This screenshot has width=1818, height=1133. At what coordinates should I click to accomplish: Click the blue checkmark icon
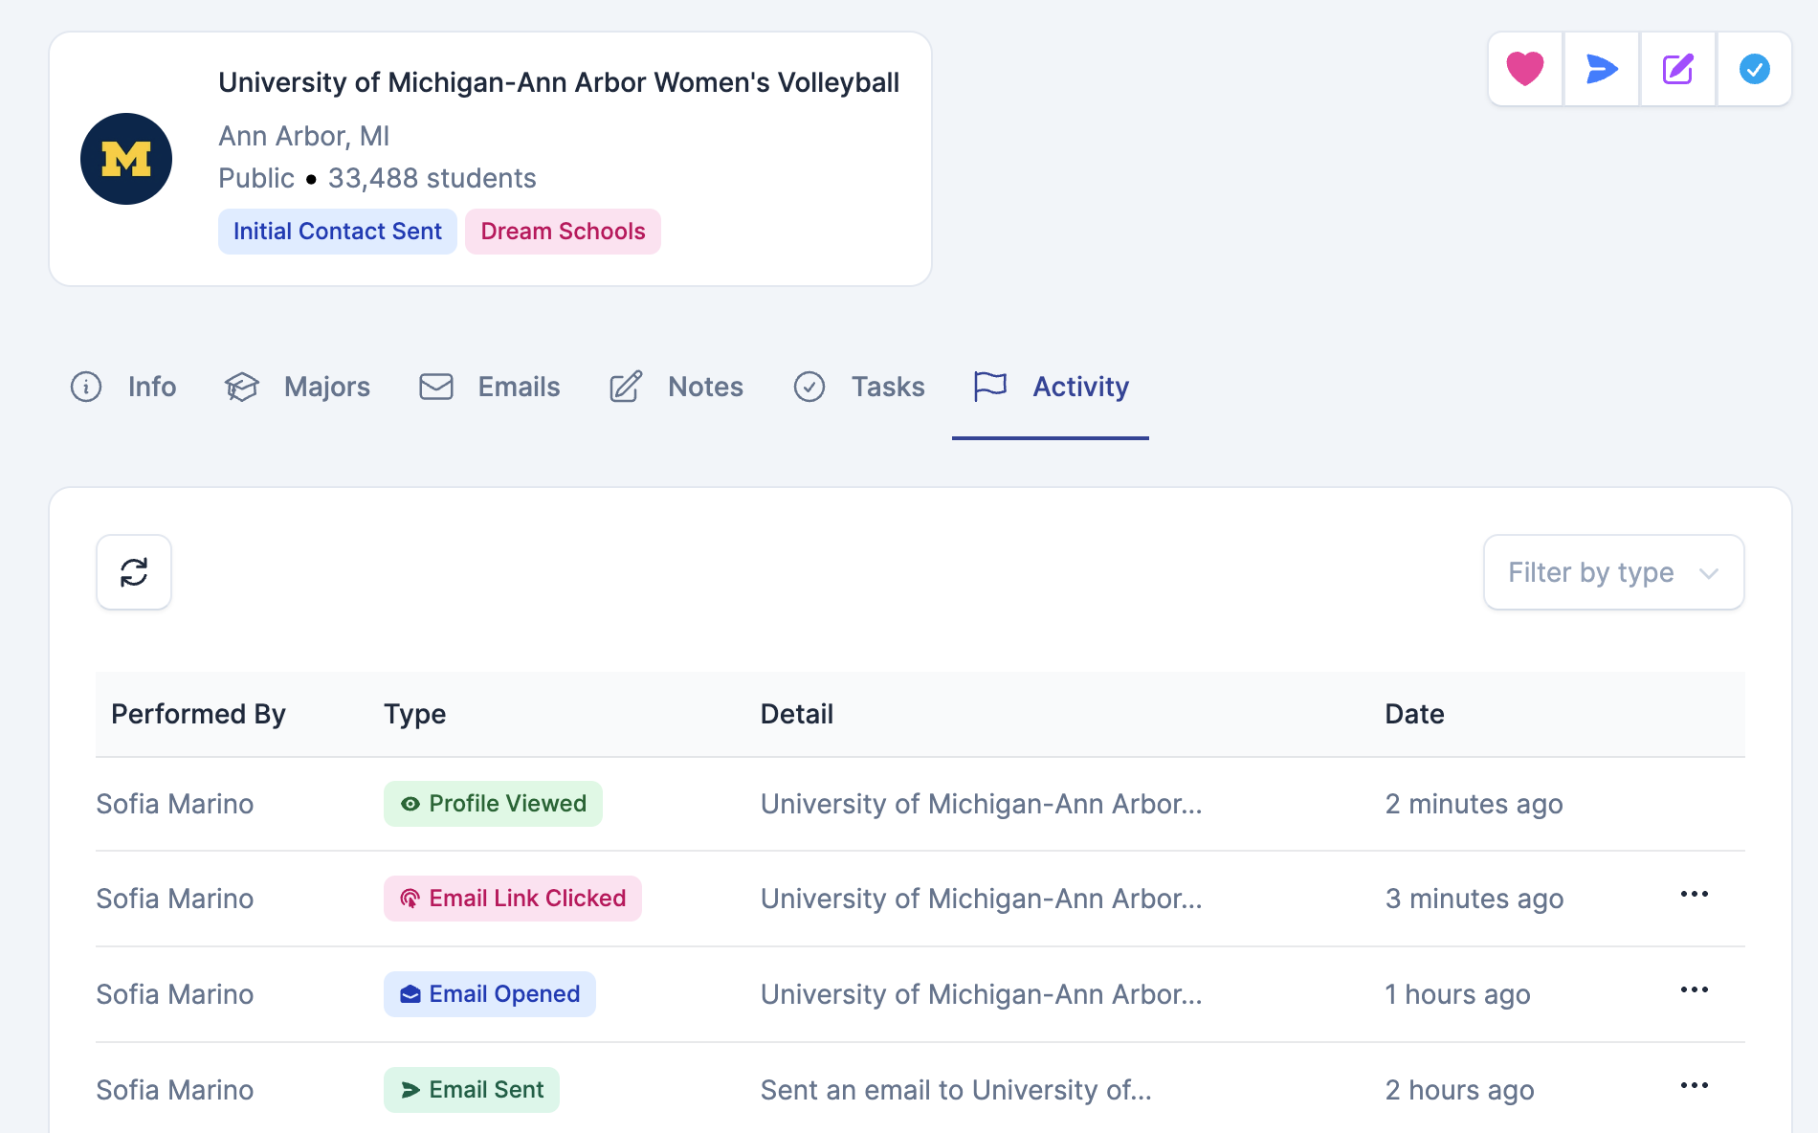pos(1754,68)
